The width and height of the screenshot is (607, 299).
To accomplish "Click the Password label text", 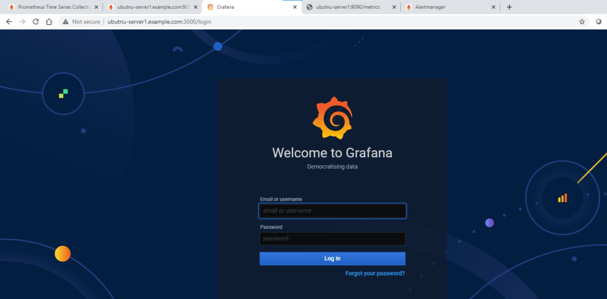I will click(x=271, y=227).
